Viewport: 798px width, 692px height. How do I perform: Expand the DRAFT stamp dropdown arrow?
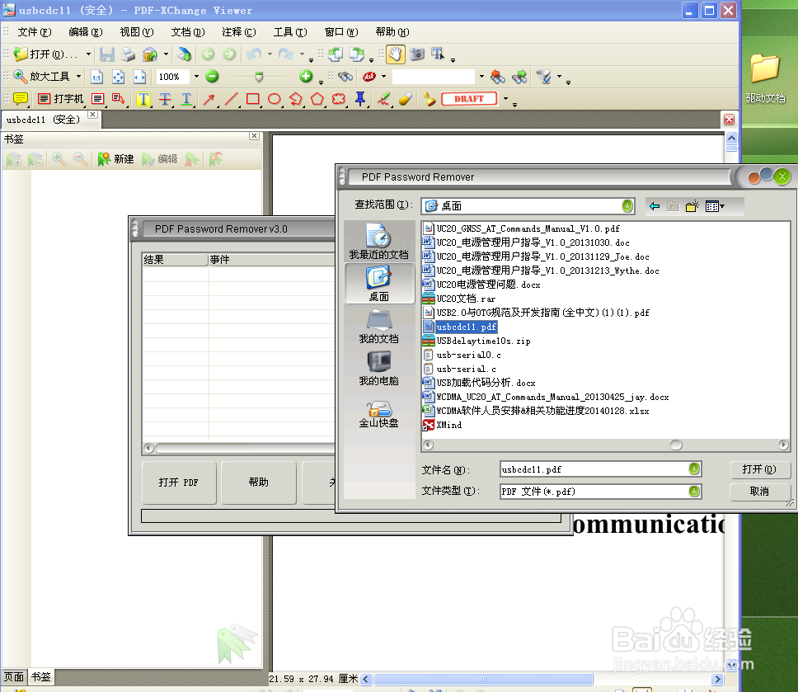pos(506,98)
